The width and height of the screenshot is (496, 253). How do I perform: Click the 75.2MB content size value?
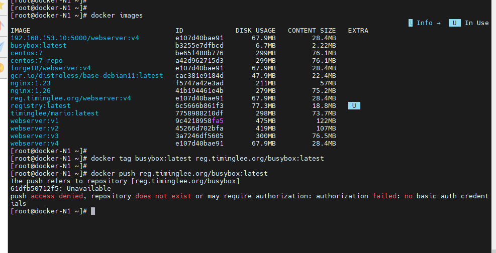[324, 91]
